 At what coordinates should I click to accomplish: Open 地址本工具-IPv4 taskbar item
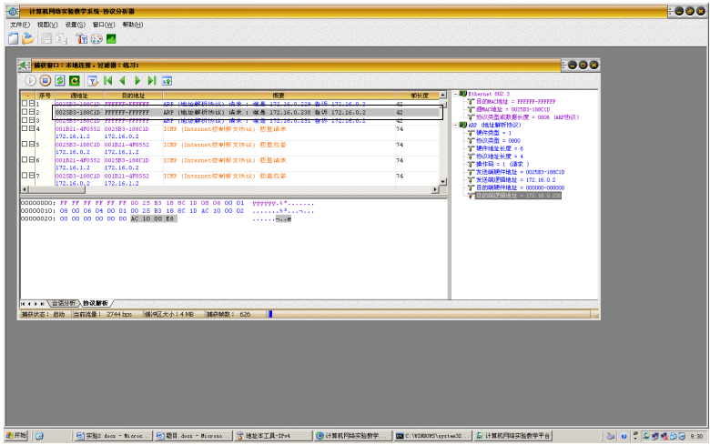273,436
